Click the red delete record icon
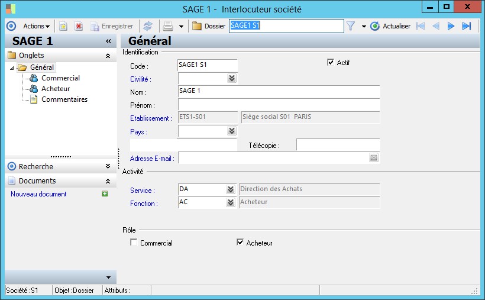485x300 pixels. click(78, 26)
